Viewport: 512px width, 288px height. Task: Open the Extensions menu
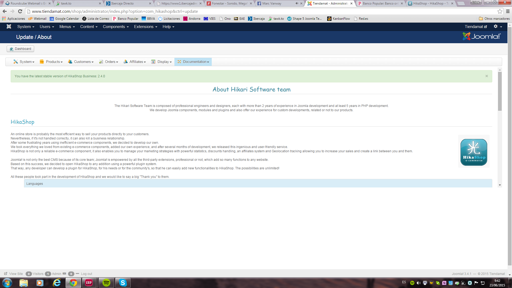[146, 27]
